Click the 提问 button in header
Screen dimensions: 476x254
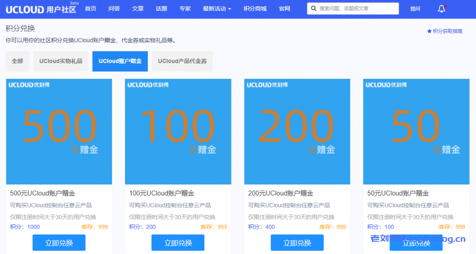[x=415, y=9]
